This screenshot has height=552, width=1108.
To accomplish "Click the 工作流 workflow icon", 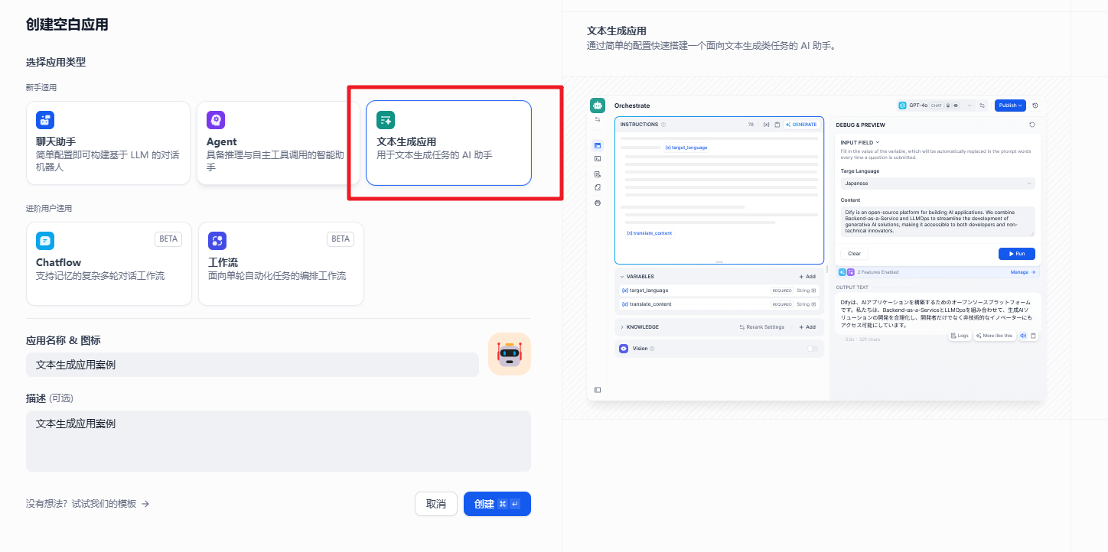I will pos(217,241).
